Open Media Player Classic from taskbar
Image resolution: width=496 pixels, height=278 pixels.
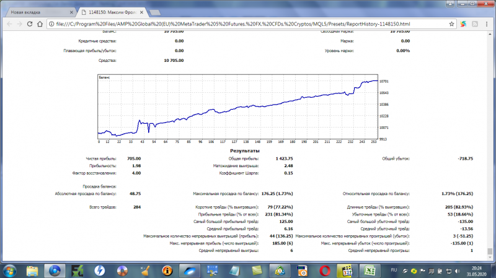click(347, 271)
